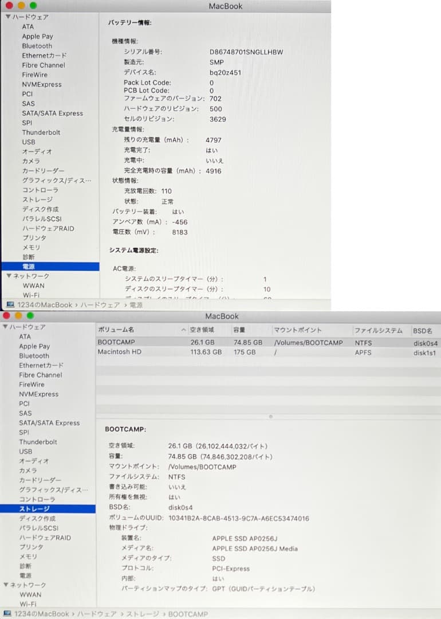Select SAS in top window sidebar
The image size is (441, 619).
coord(29,103)
